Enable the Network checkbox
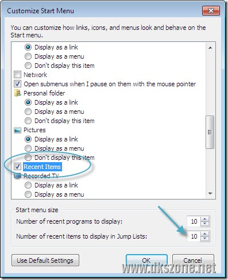228x280 pixels. click(x=17, y=75)
